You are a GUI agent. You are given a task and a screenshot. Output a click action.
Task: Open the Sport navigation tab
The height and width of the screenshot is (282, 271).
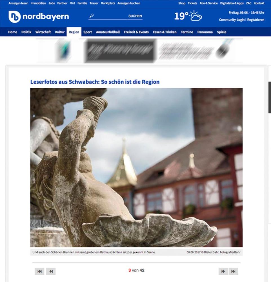pos(88,32)
